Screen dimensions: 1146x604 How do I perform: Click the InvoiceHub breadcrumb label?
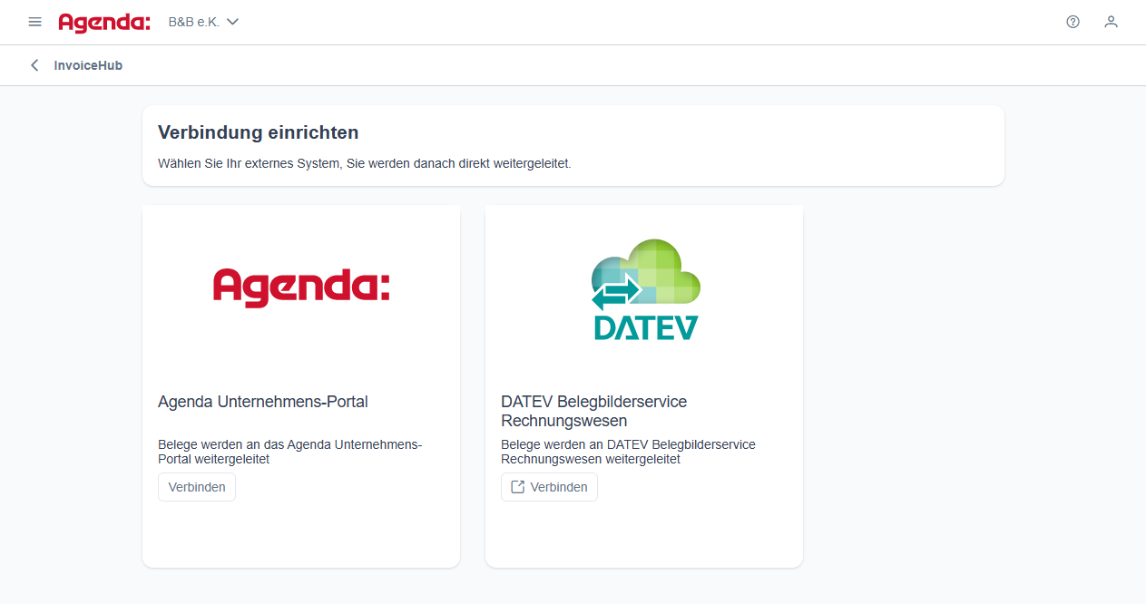click(x=88, y=65)
